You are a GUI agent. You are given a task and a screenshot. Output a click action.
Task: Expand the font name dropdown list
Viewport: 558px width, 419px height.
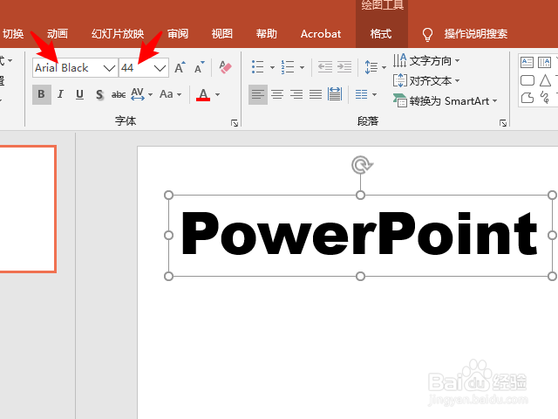(x=109, y=68)
